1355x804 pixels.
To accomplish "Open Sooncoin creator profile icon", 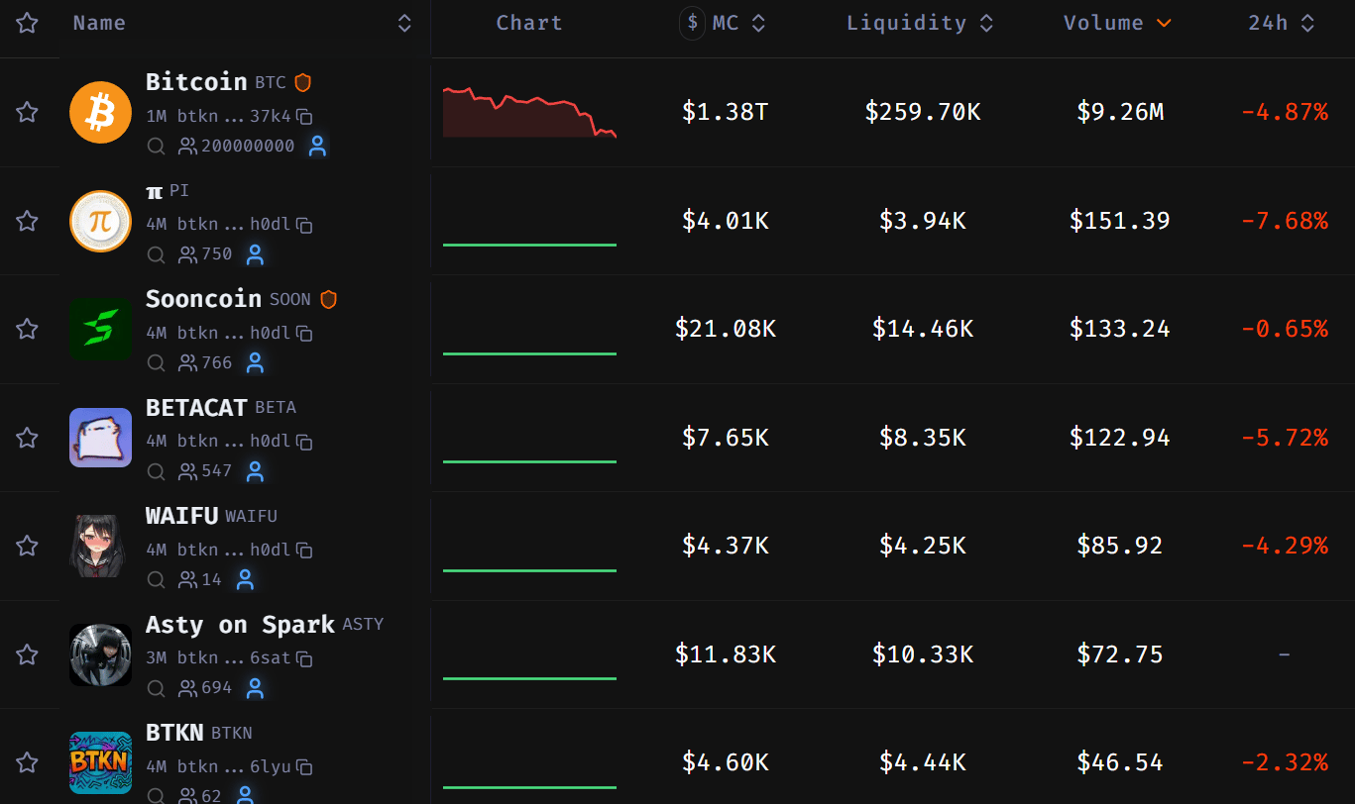I will 255,363.
